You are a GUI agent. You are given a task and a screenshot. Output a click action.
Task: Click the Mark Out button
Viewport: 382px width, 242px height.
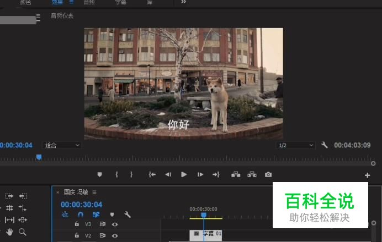tap(131, 174)
